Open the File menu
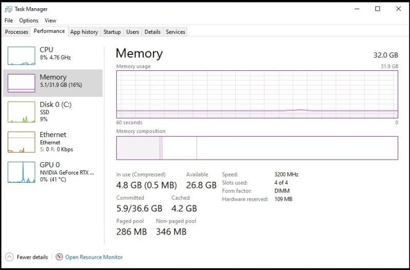 pyautogui.click(x=9, y=21)
